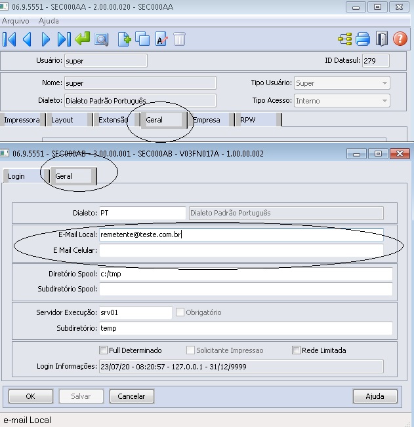The image size is (414, 427).
Task: Switch to the Extensão tab
Action: (x=116, y=120)
